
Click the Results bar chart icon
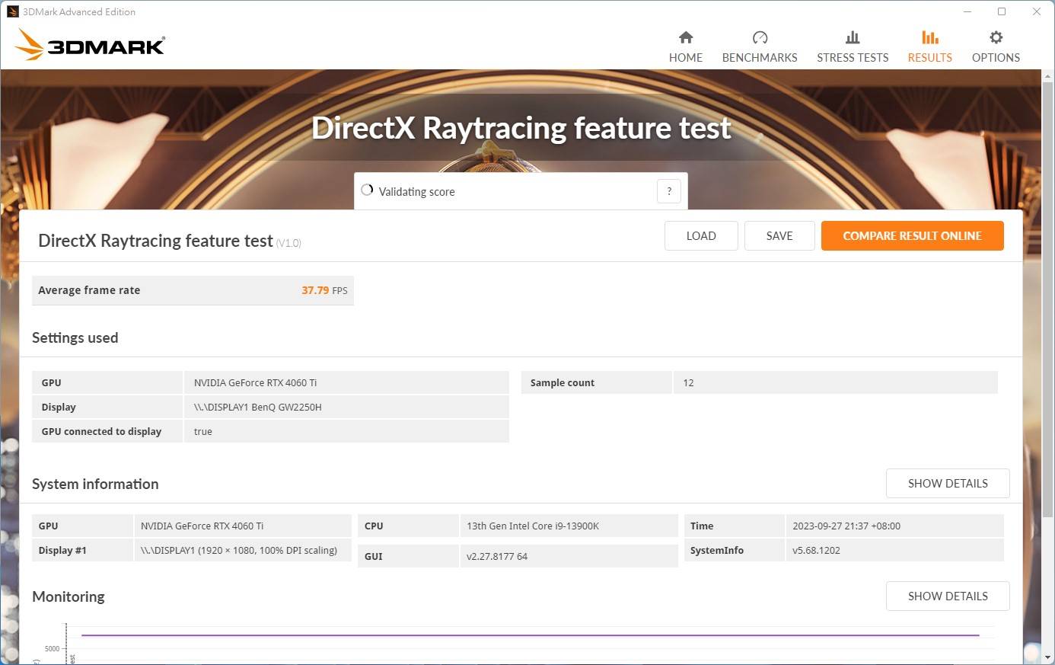click(929, 37)
